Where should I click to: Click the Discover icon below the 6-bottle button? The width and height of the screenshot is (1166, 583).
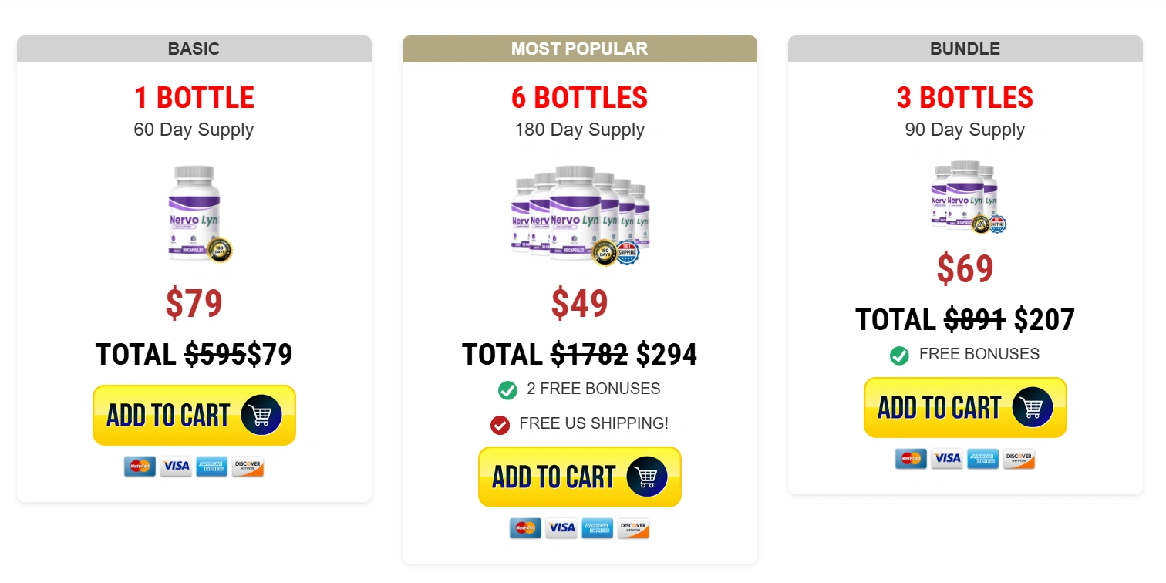click(x=633, y=528)
